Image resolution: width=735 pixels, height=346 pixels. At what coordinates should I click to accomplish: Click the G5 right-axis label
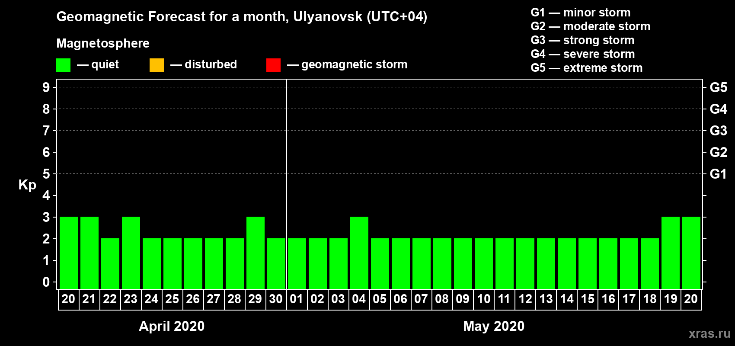coord(719,87)
